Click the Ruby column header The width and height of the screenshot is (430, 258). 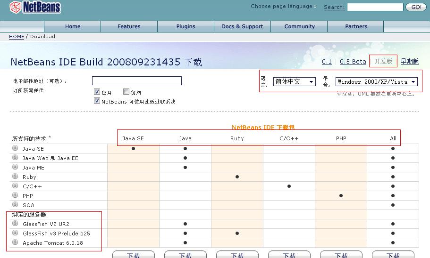[x=237, y=138]
